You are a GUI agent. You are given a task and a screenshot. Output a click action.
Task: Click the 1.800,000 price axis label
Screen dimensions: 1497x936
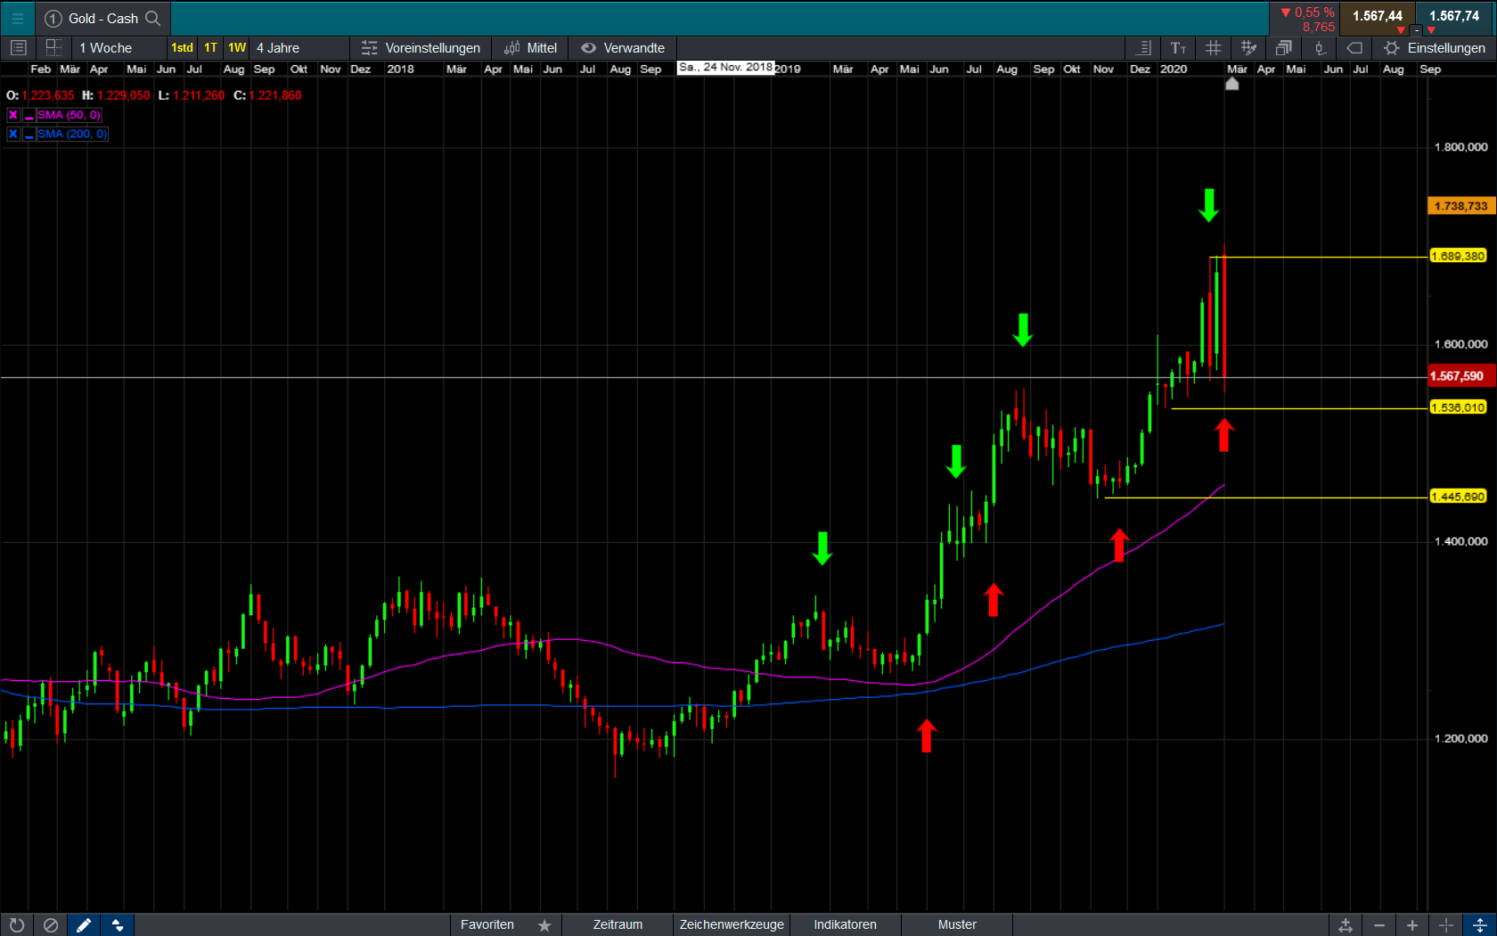coord(1460,147)
